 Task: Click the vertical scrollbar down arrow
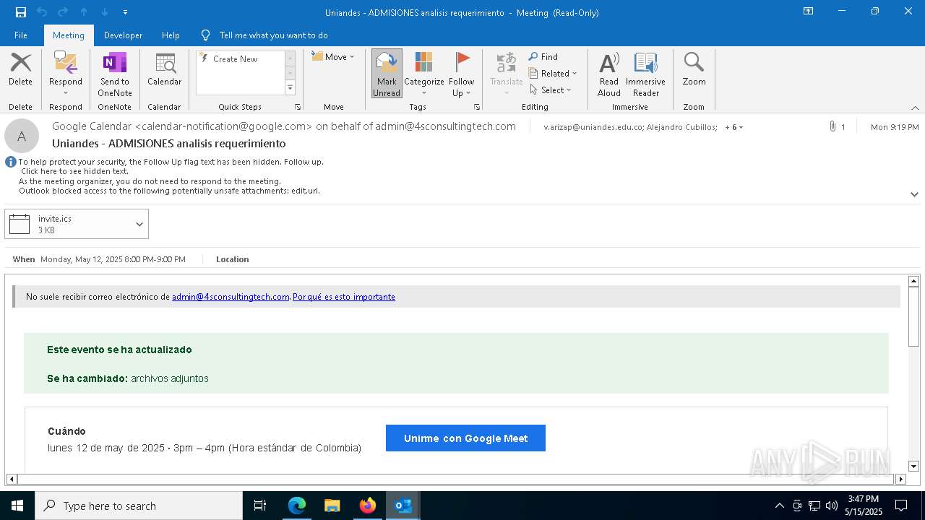(913, 467)
